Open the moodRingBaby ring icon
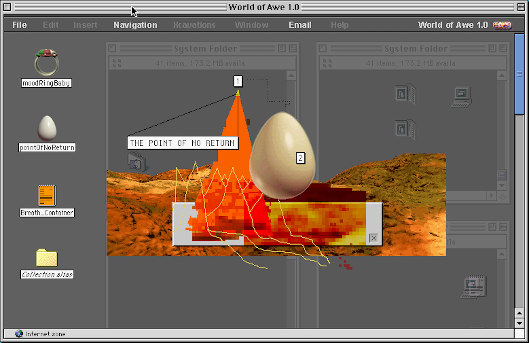This screenshot has width=529, height=343. coord(47,62)
